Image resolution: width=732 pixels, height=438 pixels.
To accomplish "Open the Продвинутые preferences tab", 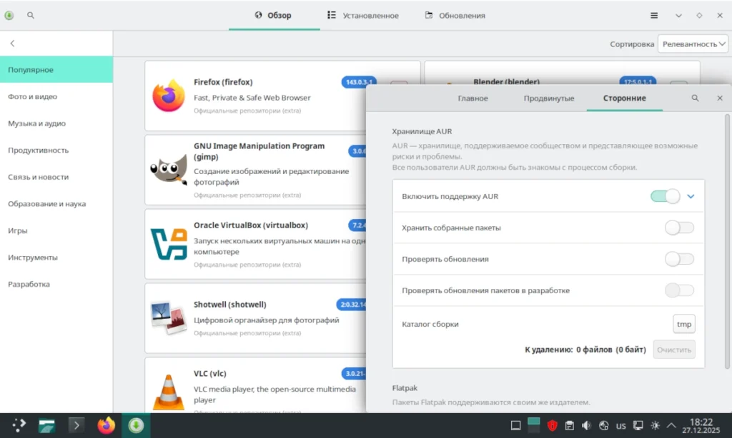I will pos(548,98).
